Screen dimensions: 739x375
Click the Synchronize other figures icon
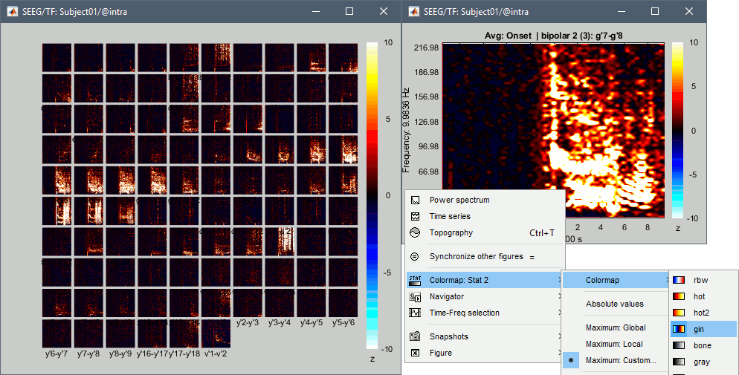click(415, 256)
